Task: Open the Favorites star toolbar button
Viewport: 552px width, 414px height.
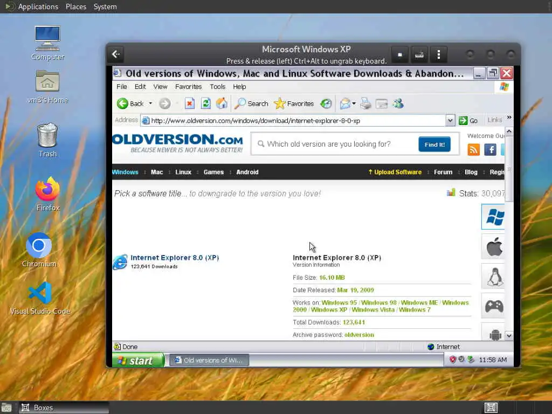Action: point(294,103)
